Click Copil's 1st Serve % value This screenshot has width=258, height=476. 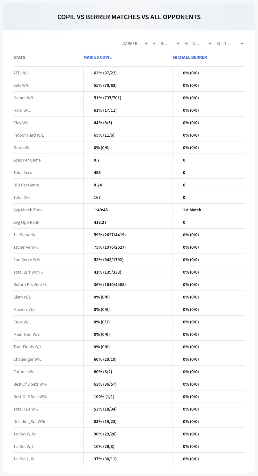point(110,235)
